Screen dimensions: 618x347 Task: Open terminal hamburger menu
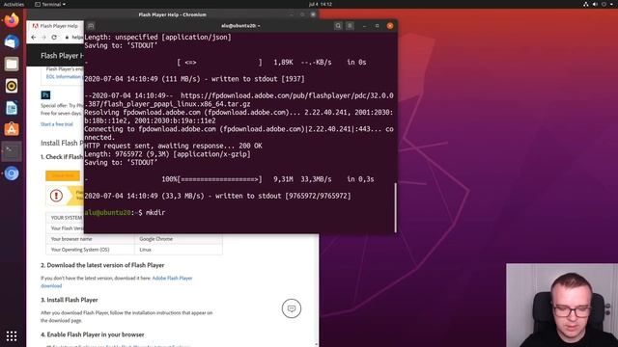pyautogui.click(x=350, y=26)
